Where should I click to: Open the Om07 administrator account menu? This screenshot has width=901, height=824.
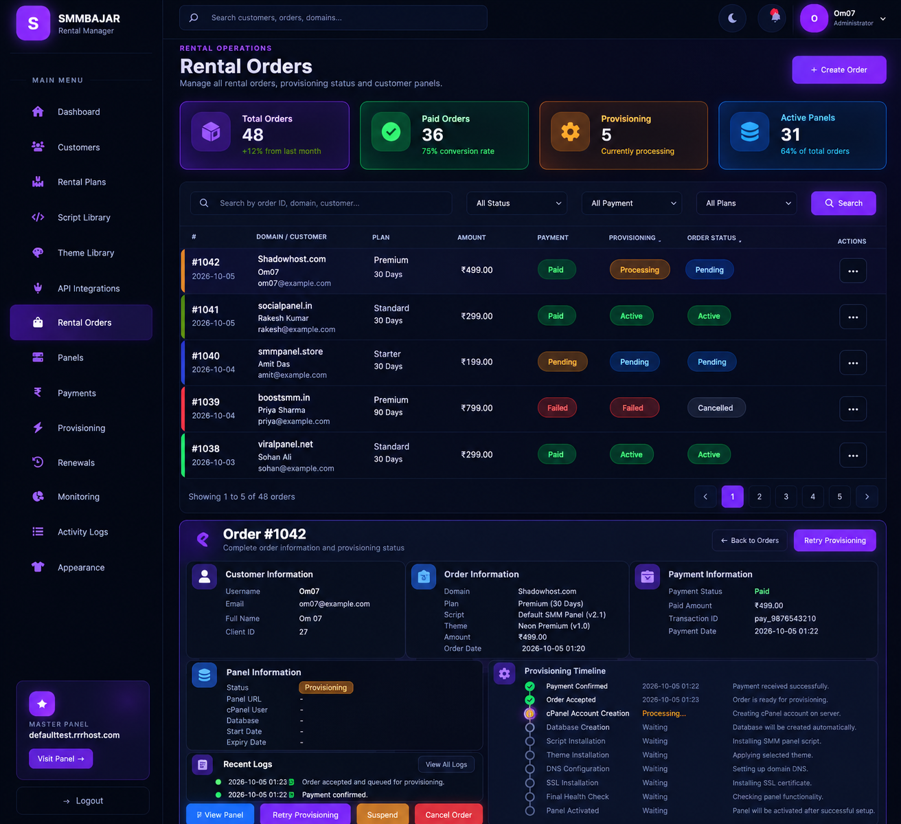(x=843, y=19)
